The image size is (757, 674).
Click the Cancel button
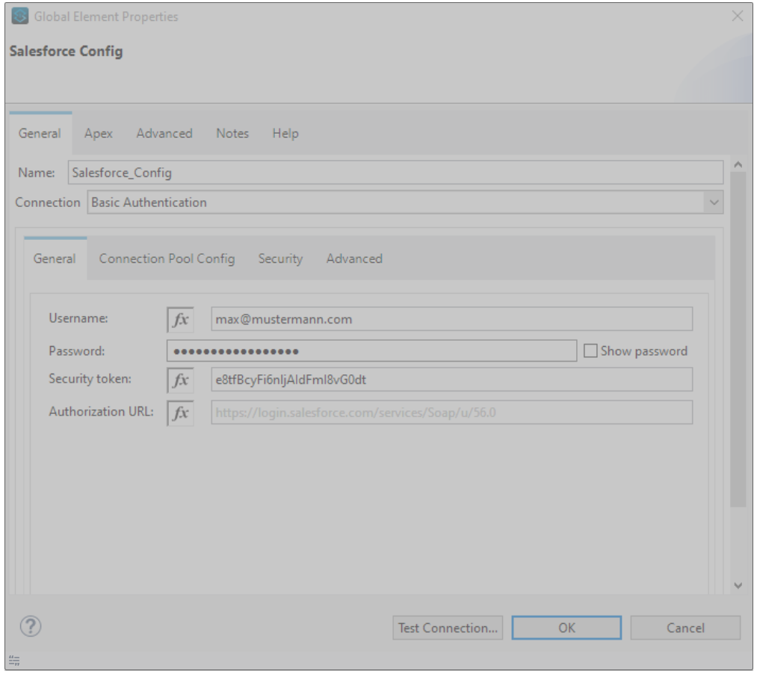685,628
